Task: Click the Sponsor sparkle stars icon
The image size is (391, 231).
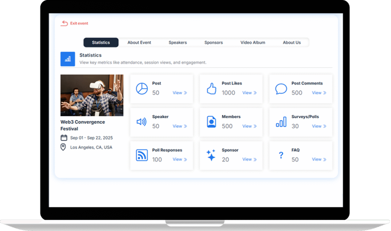Action: point(211,155)
